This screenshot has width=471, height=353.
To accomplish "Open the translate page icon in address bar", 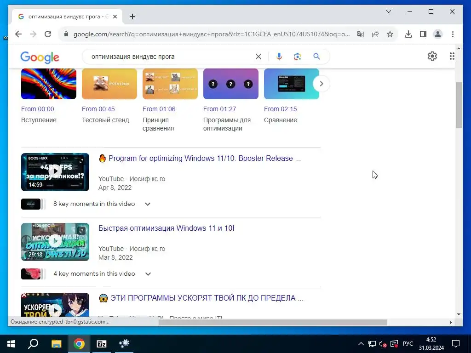I will (361, 34).
